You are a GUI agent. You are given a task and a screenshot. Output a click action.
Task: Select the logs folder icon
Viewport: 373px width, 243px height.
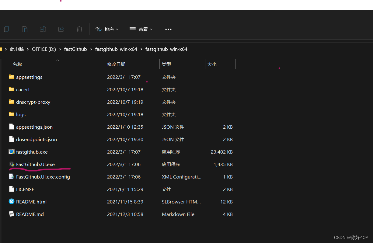click(12, 114)
